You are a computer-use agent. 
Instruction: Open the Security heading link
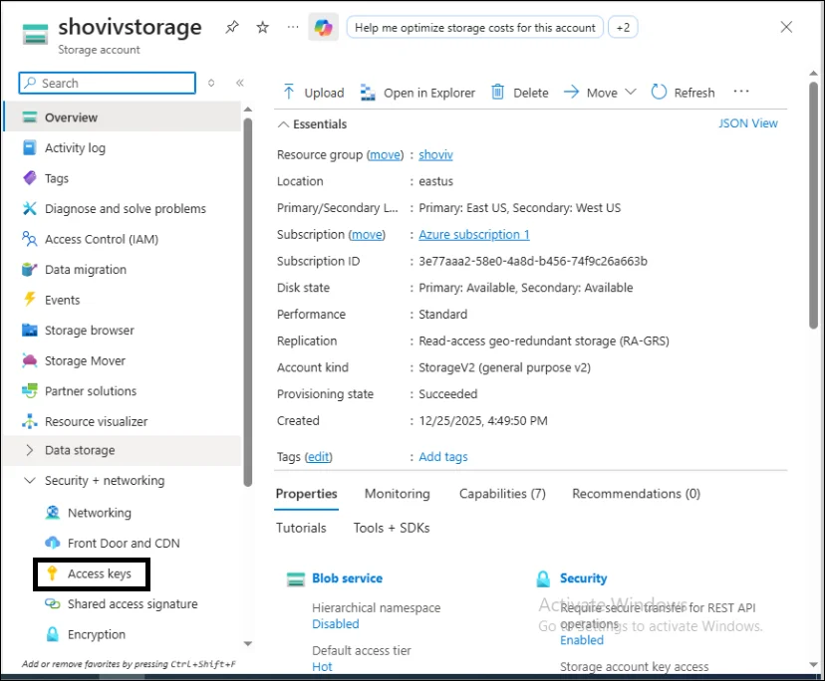(583, 577)
